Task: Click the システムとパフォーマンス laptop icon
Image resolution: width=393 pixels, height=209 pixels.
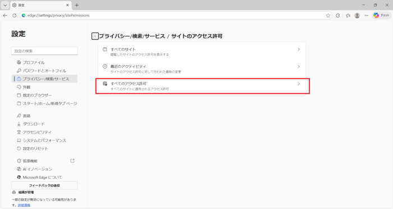Action: (x=19, y=140)
